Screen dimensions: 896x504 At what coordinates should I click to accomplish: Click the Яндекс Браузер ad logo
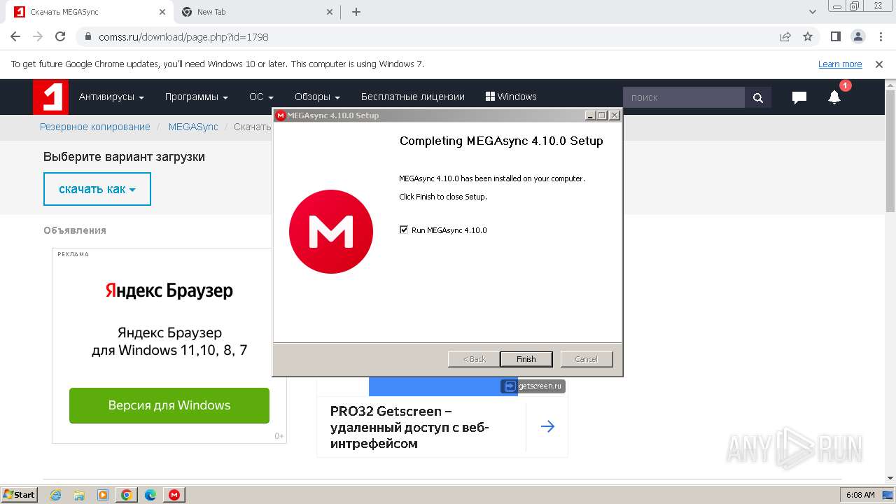tap(169, 290)
